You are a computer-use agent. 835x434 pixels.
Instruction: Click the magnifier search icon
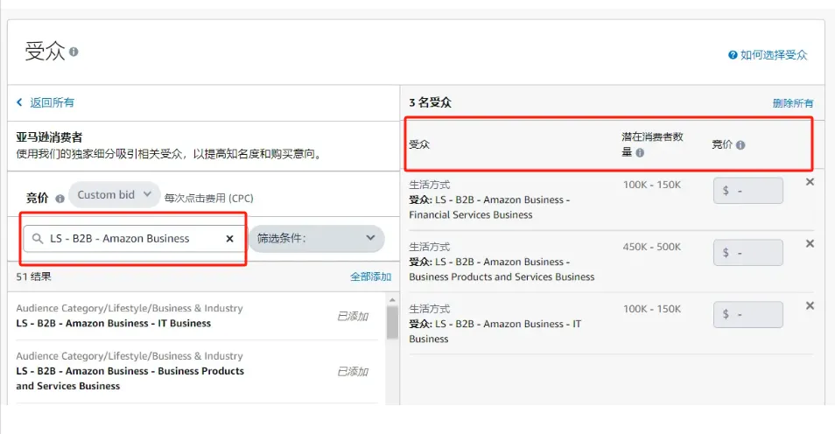point(38,239)
